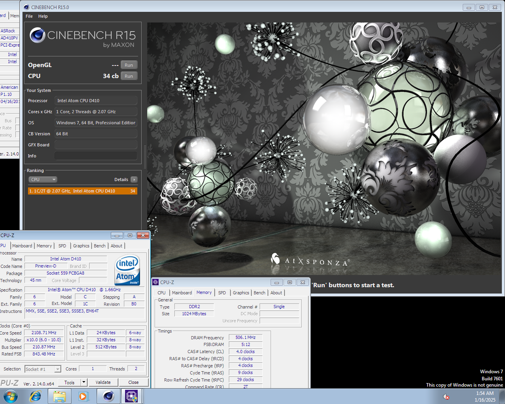Open About tab in CPU-Z memory window

coord(276,293)
